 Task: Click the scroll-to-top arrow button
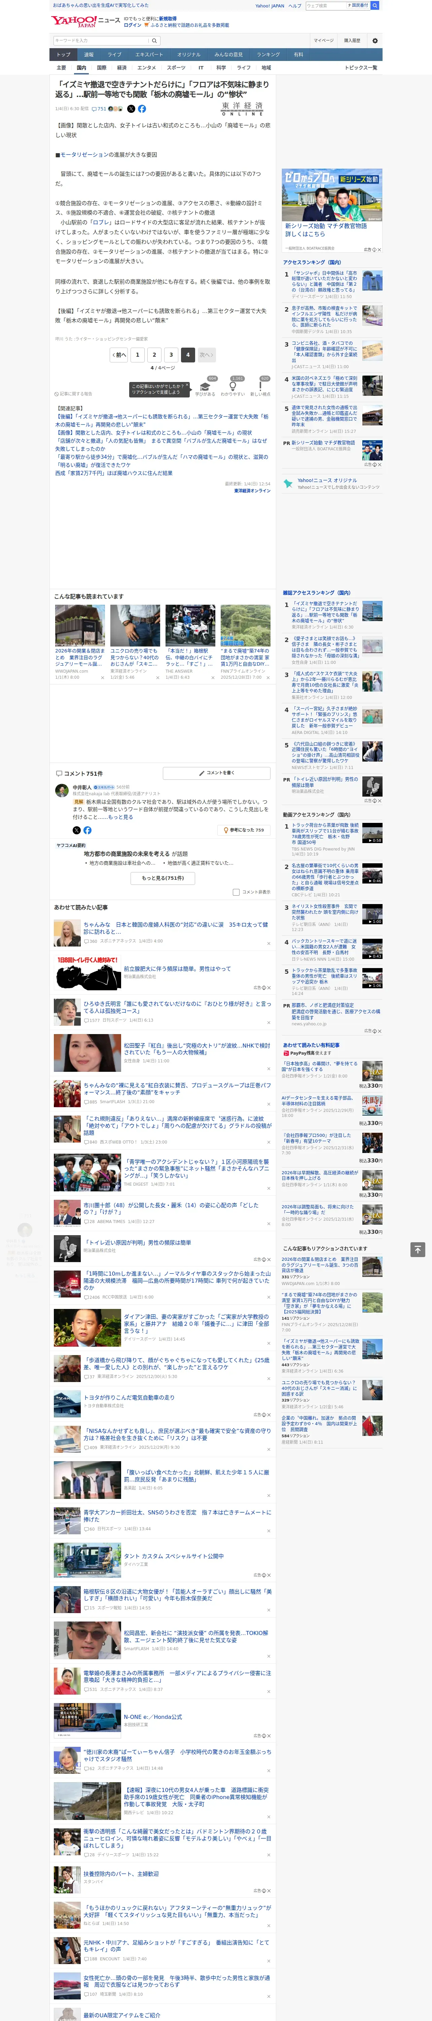coord(418,1249)
